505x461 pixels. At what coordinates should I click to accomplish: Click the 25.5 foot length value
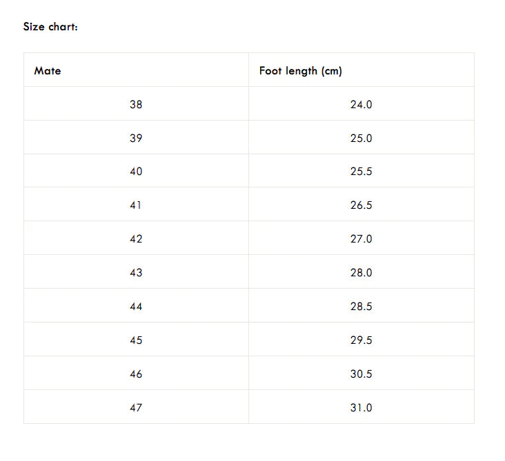[361, 172]
